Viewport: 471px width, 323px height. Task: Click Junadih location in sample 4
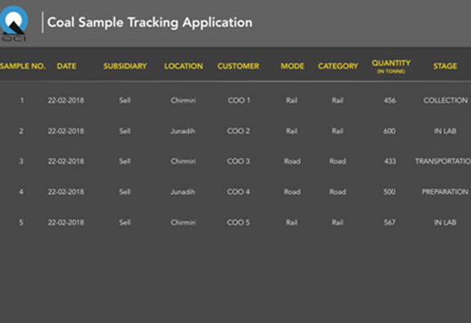tap(183, 191)
